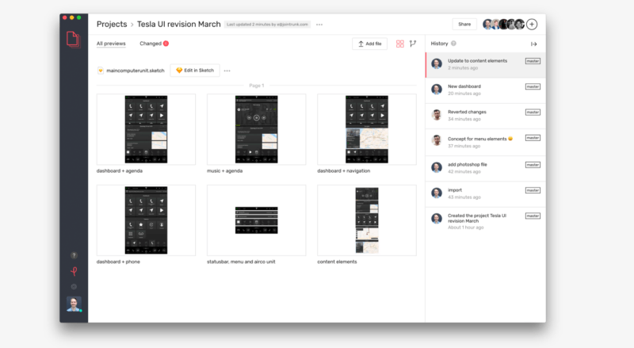Click the maincomputerunit.sketch file name

[x=136, y=71]
